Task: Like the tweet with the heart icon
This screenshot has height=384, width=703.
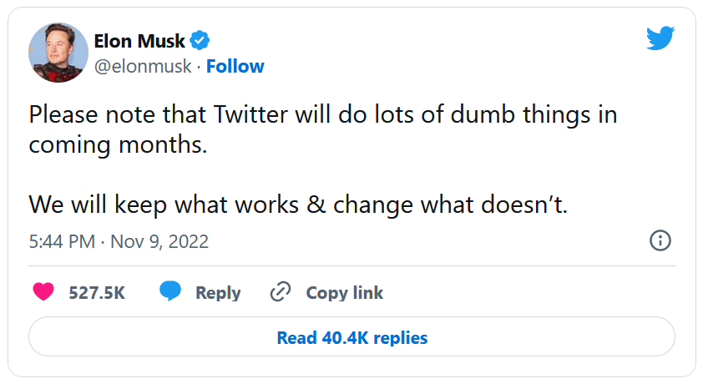Action: click(43, 292)
